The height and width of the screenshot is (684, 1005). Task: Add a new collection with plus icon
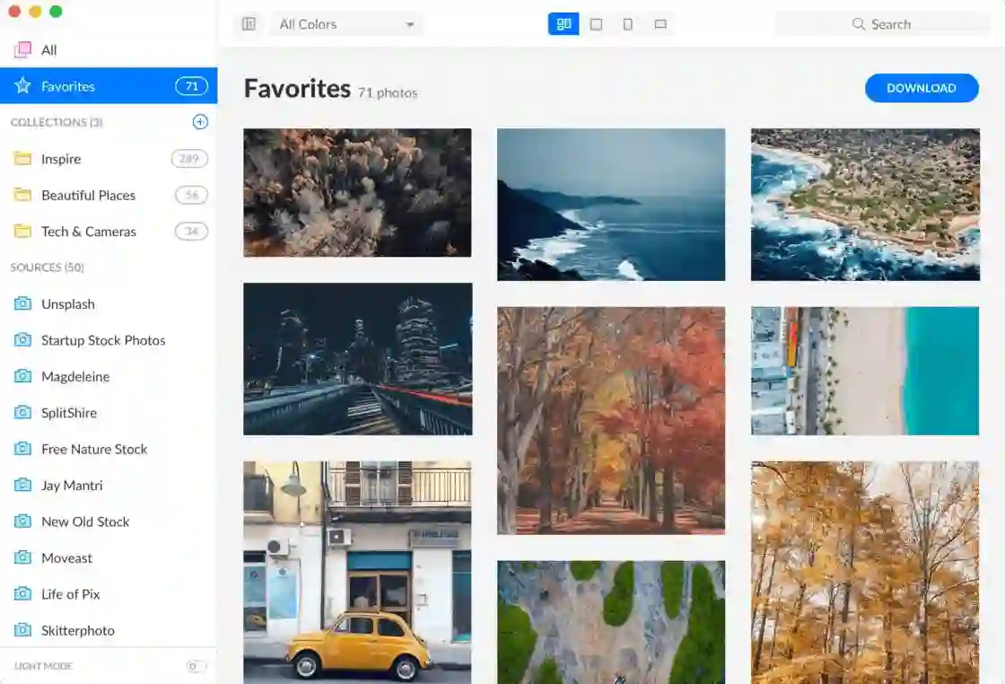(200, 122)
